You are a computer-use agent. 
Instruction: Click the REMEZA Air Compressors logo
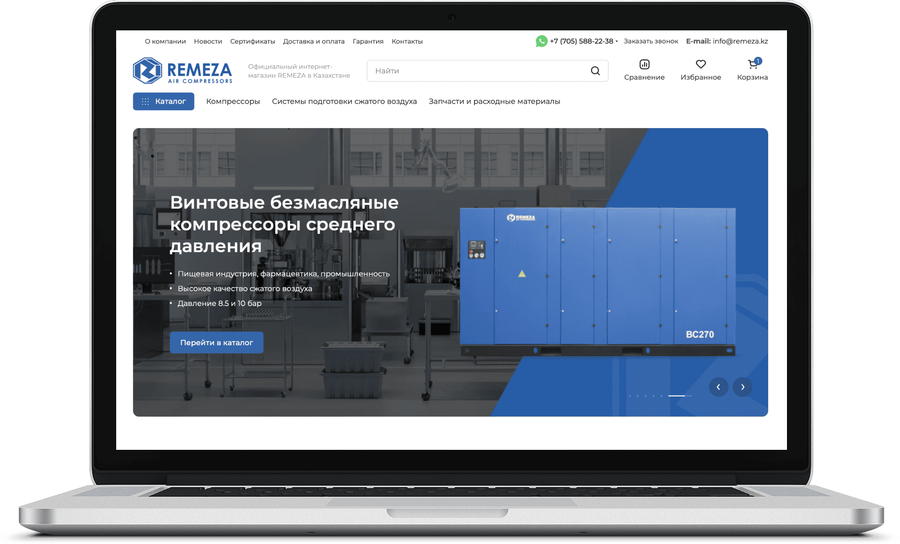click(183, 71)
